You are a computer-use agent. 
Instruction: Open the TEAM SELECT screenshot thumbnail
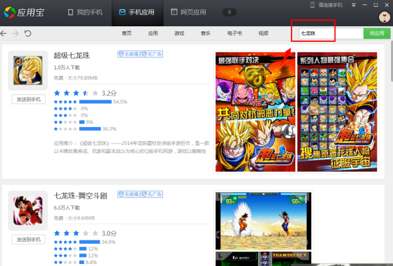coord(263,259)
